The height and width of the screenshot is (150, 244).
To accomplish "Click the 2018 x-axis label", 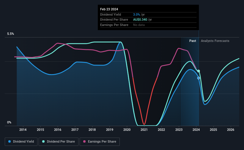I will tap(92, 130).
